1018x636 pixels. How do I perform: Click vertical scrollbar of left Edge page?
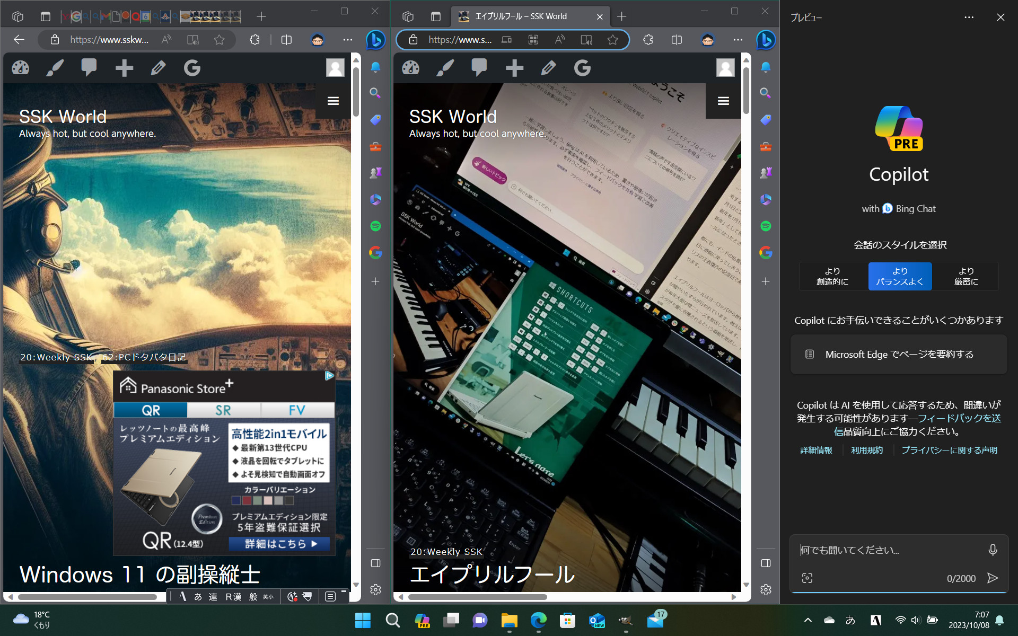coord(356,92)
